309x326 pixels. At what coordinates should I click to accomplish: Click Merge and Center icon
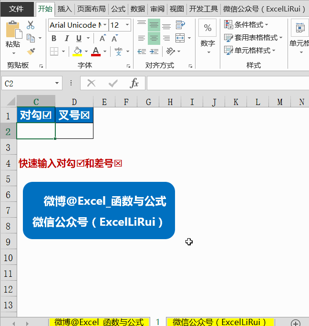coord(180,38)
